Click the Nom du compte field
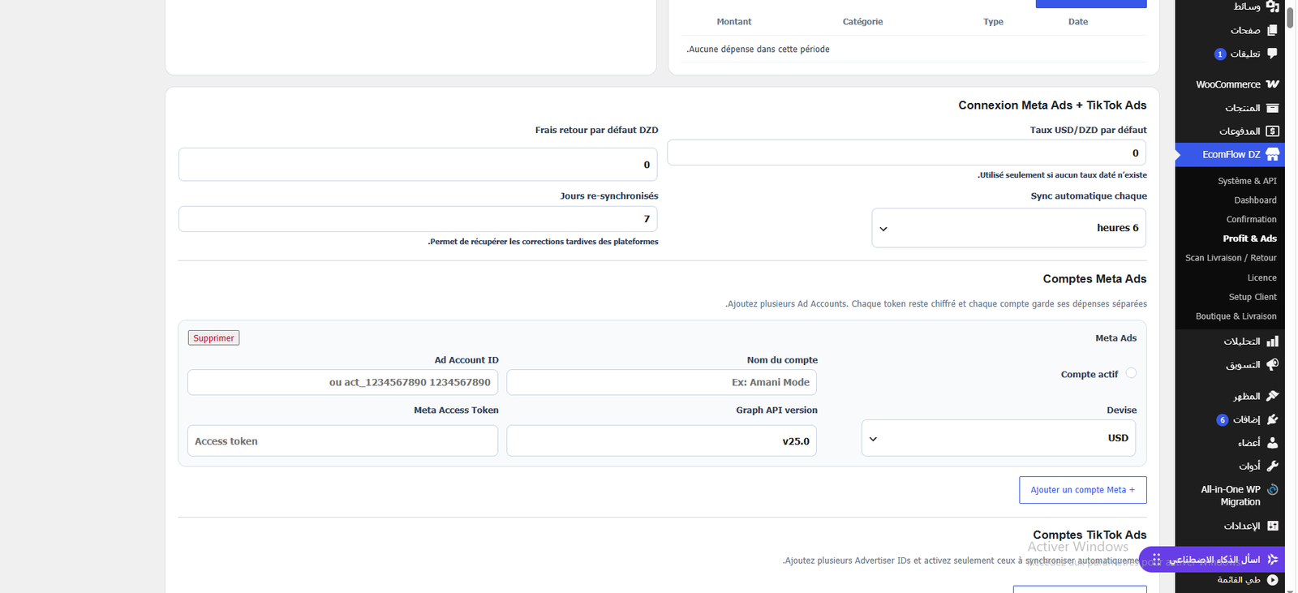The height and width of the screenshot is (593, 1298). (661, 382)
